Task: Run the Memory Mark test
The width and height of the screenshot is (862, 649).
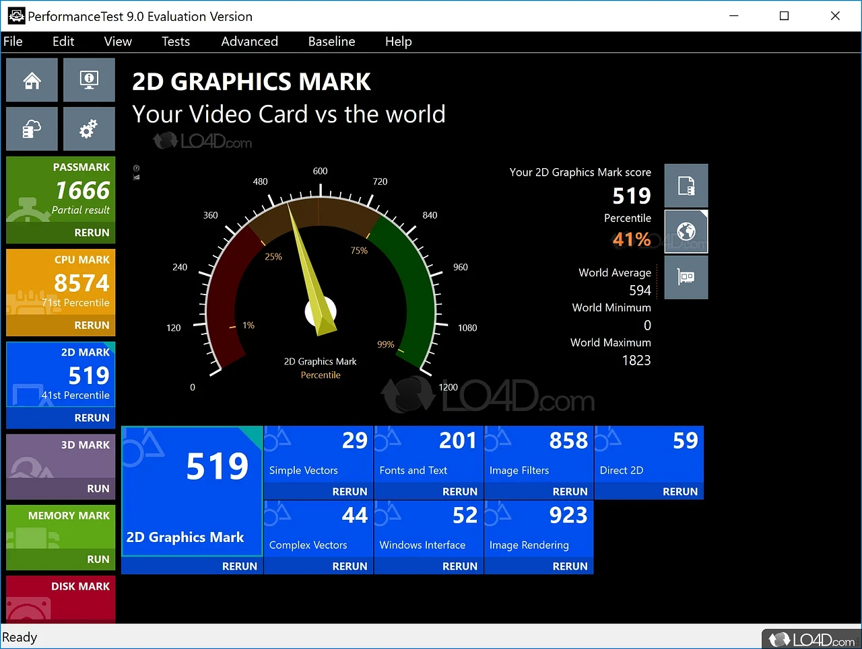Action: 98,560
